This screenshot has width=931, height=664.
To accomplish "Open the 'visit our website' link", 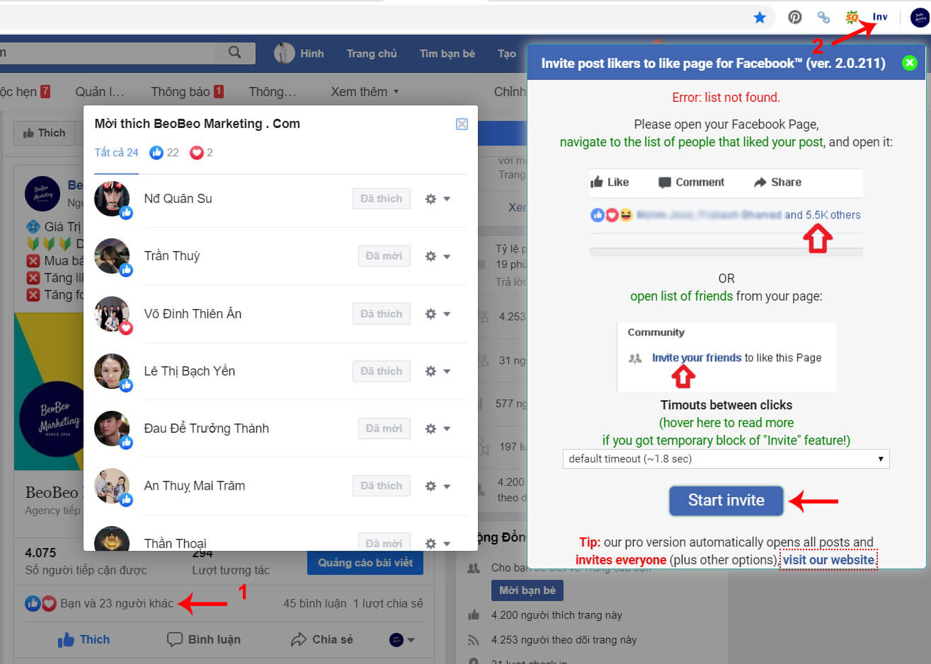I will click(x=828, y=559).
